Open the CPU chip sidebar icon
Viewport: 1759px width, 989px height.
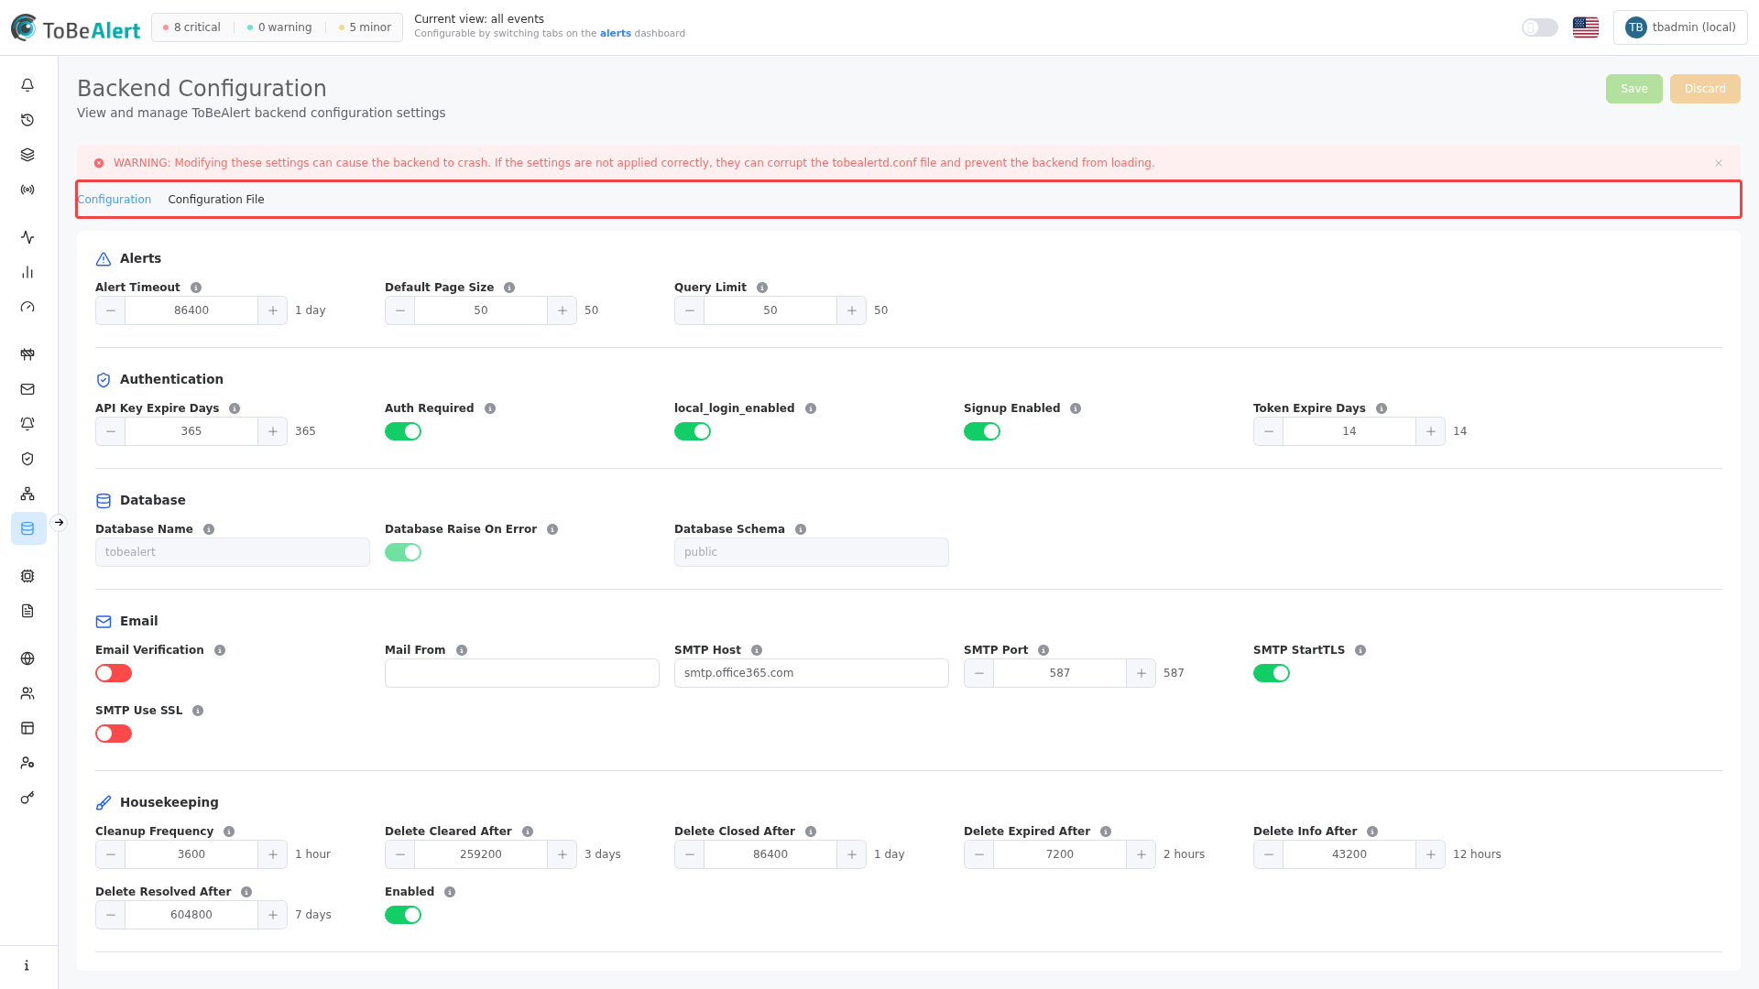[x=27, y=576]
